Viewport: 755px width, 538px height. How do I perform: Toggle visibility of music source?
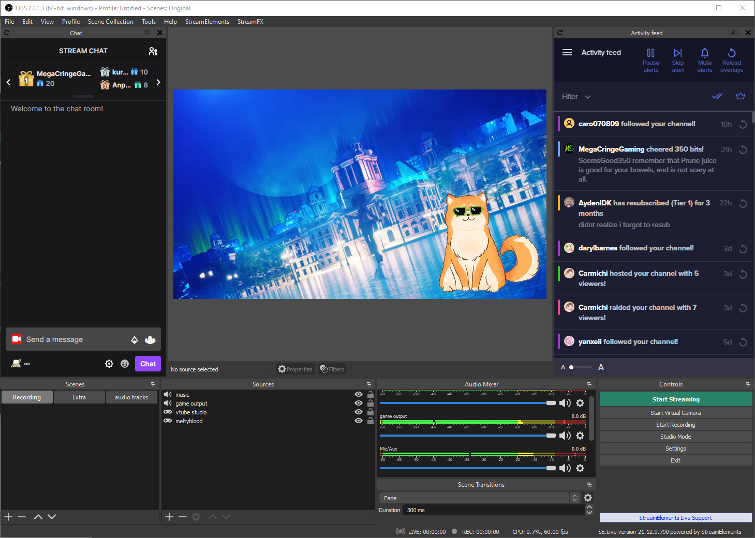(358, 395)
